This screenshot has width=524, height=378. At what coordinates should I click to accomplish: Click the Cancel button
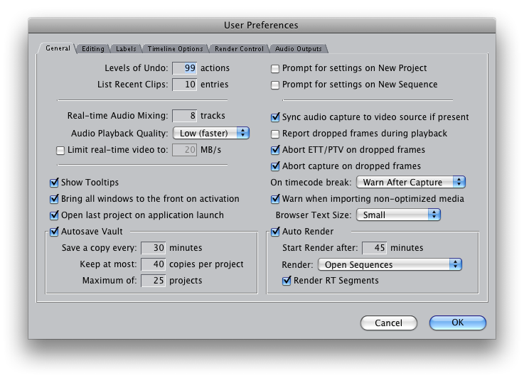click(388, 323)
